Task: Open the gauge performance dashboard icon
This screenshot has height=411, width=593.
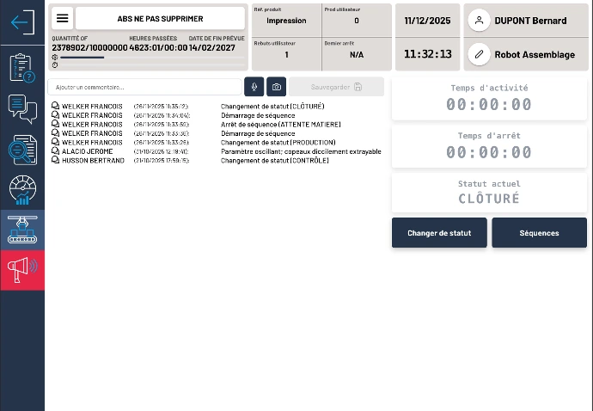Action: pos(21,190)
